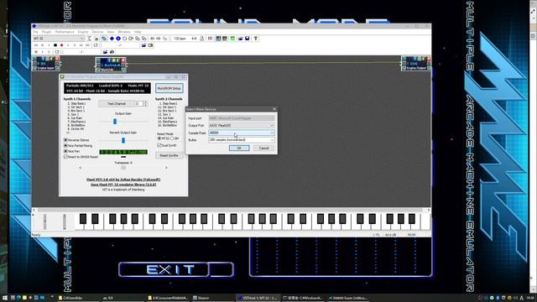Screen dimensions: 537x302
Task: Click the Output Gain slider handle
Action: [x=115, y=121]
